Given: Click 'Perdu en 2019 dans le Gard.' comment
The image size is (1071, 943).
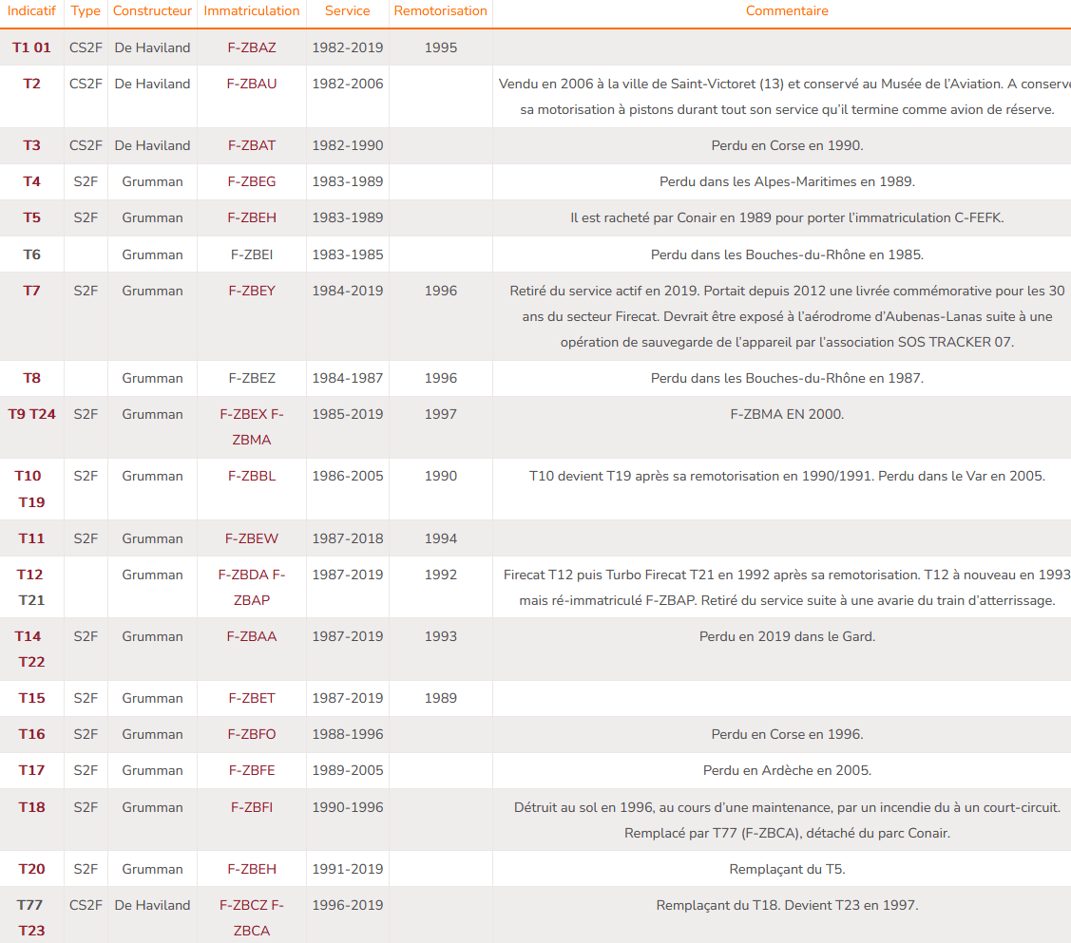Looking at the screenshot, I should pos(787,636).
